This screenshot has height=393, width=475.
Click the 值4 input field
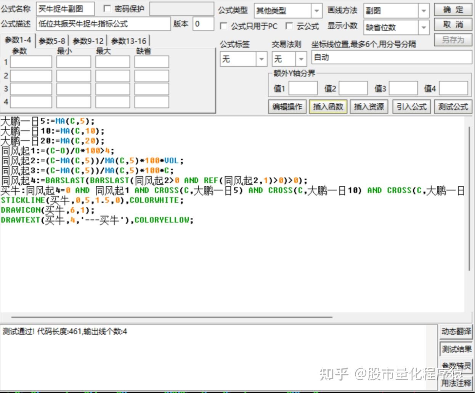coord(454,88)
